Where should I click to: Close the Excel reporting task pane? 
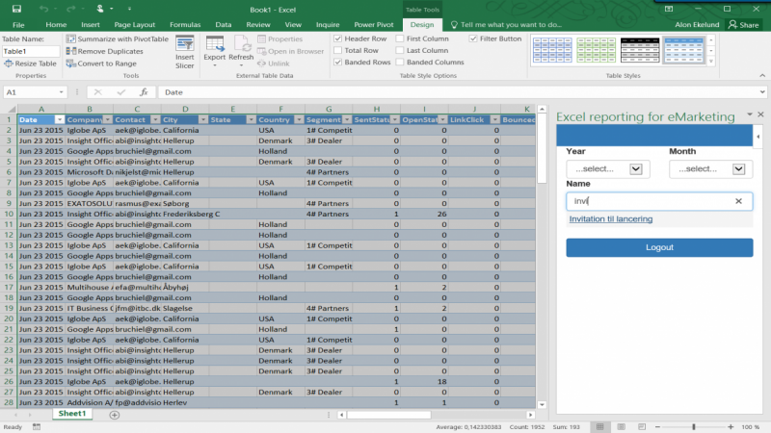coord(760,115)
